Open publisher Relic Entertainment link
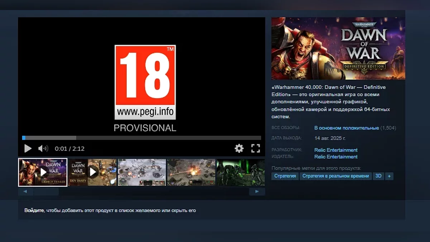Image resolution: width=430 pixels, height=242 pixels. click(x=336, y=157)
